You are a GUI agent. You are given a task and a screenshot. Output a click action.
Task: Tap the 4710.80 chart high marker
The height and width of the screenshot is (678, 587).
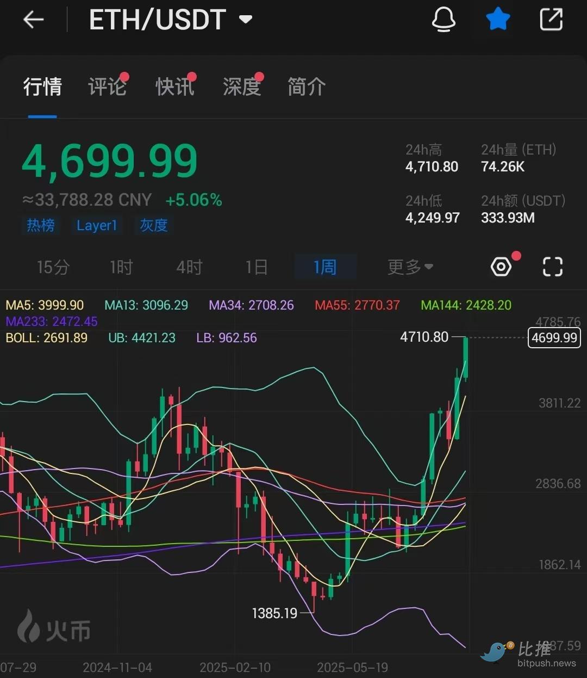point(424,337)
